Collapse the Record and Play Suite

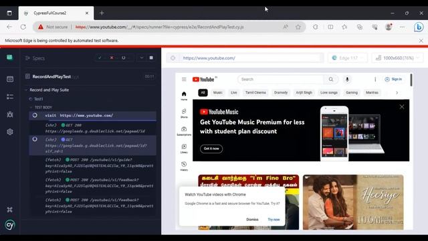click(x=26, y=90)
